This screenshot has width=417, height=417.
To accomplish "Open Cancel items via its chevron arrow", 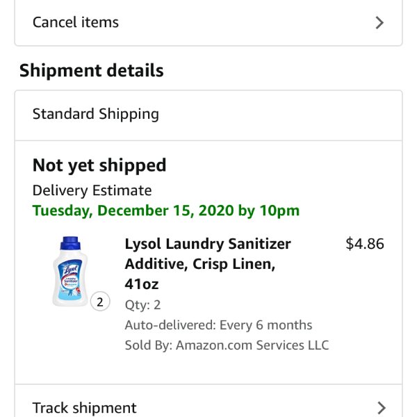I will tap(379, 23).
